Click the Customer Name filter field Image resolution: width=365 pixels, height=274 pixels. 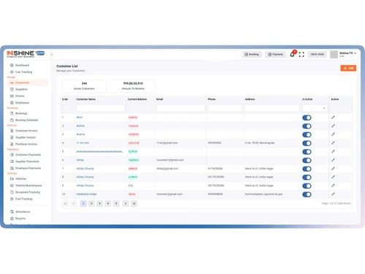coord(101,108)
